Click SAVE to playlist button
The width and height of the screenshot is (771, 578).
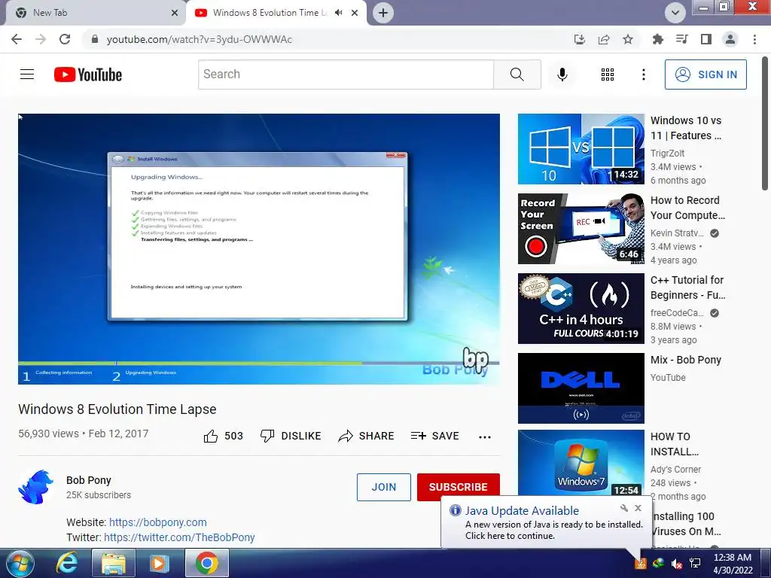434,436
